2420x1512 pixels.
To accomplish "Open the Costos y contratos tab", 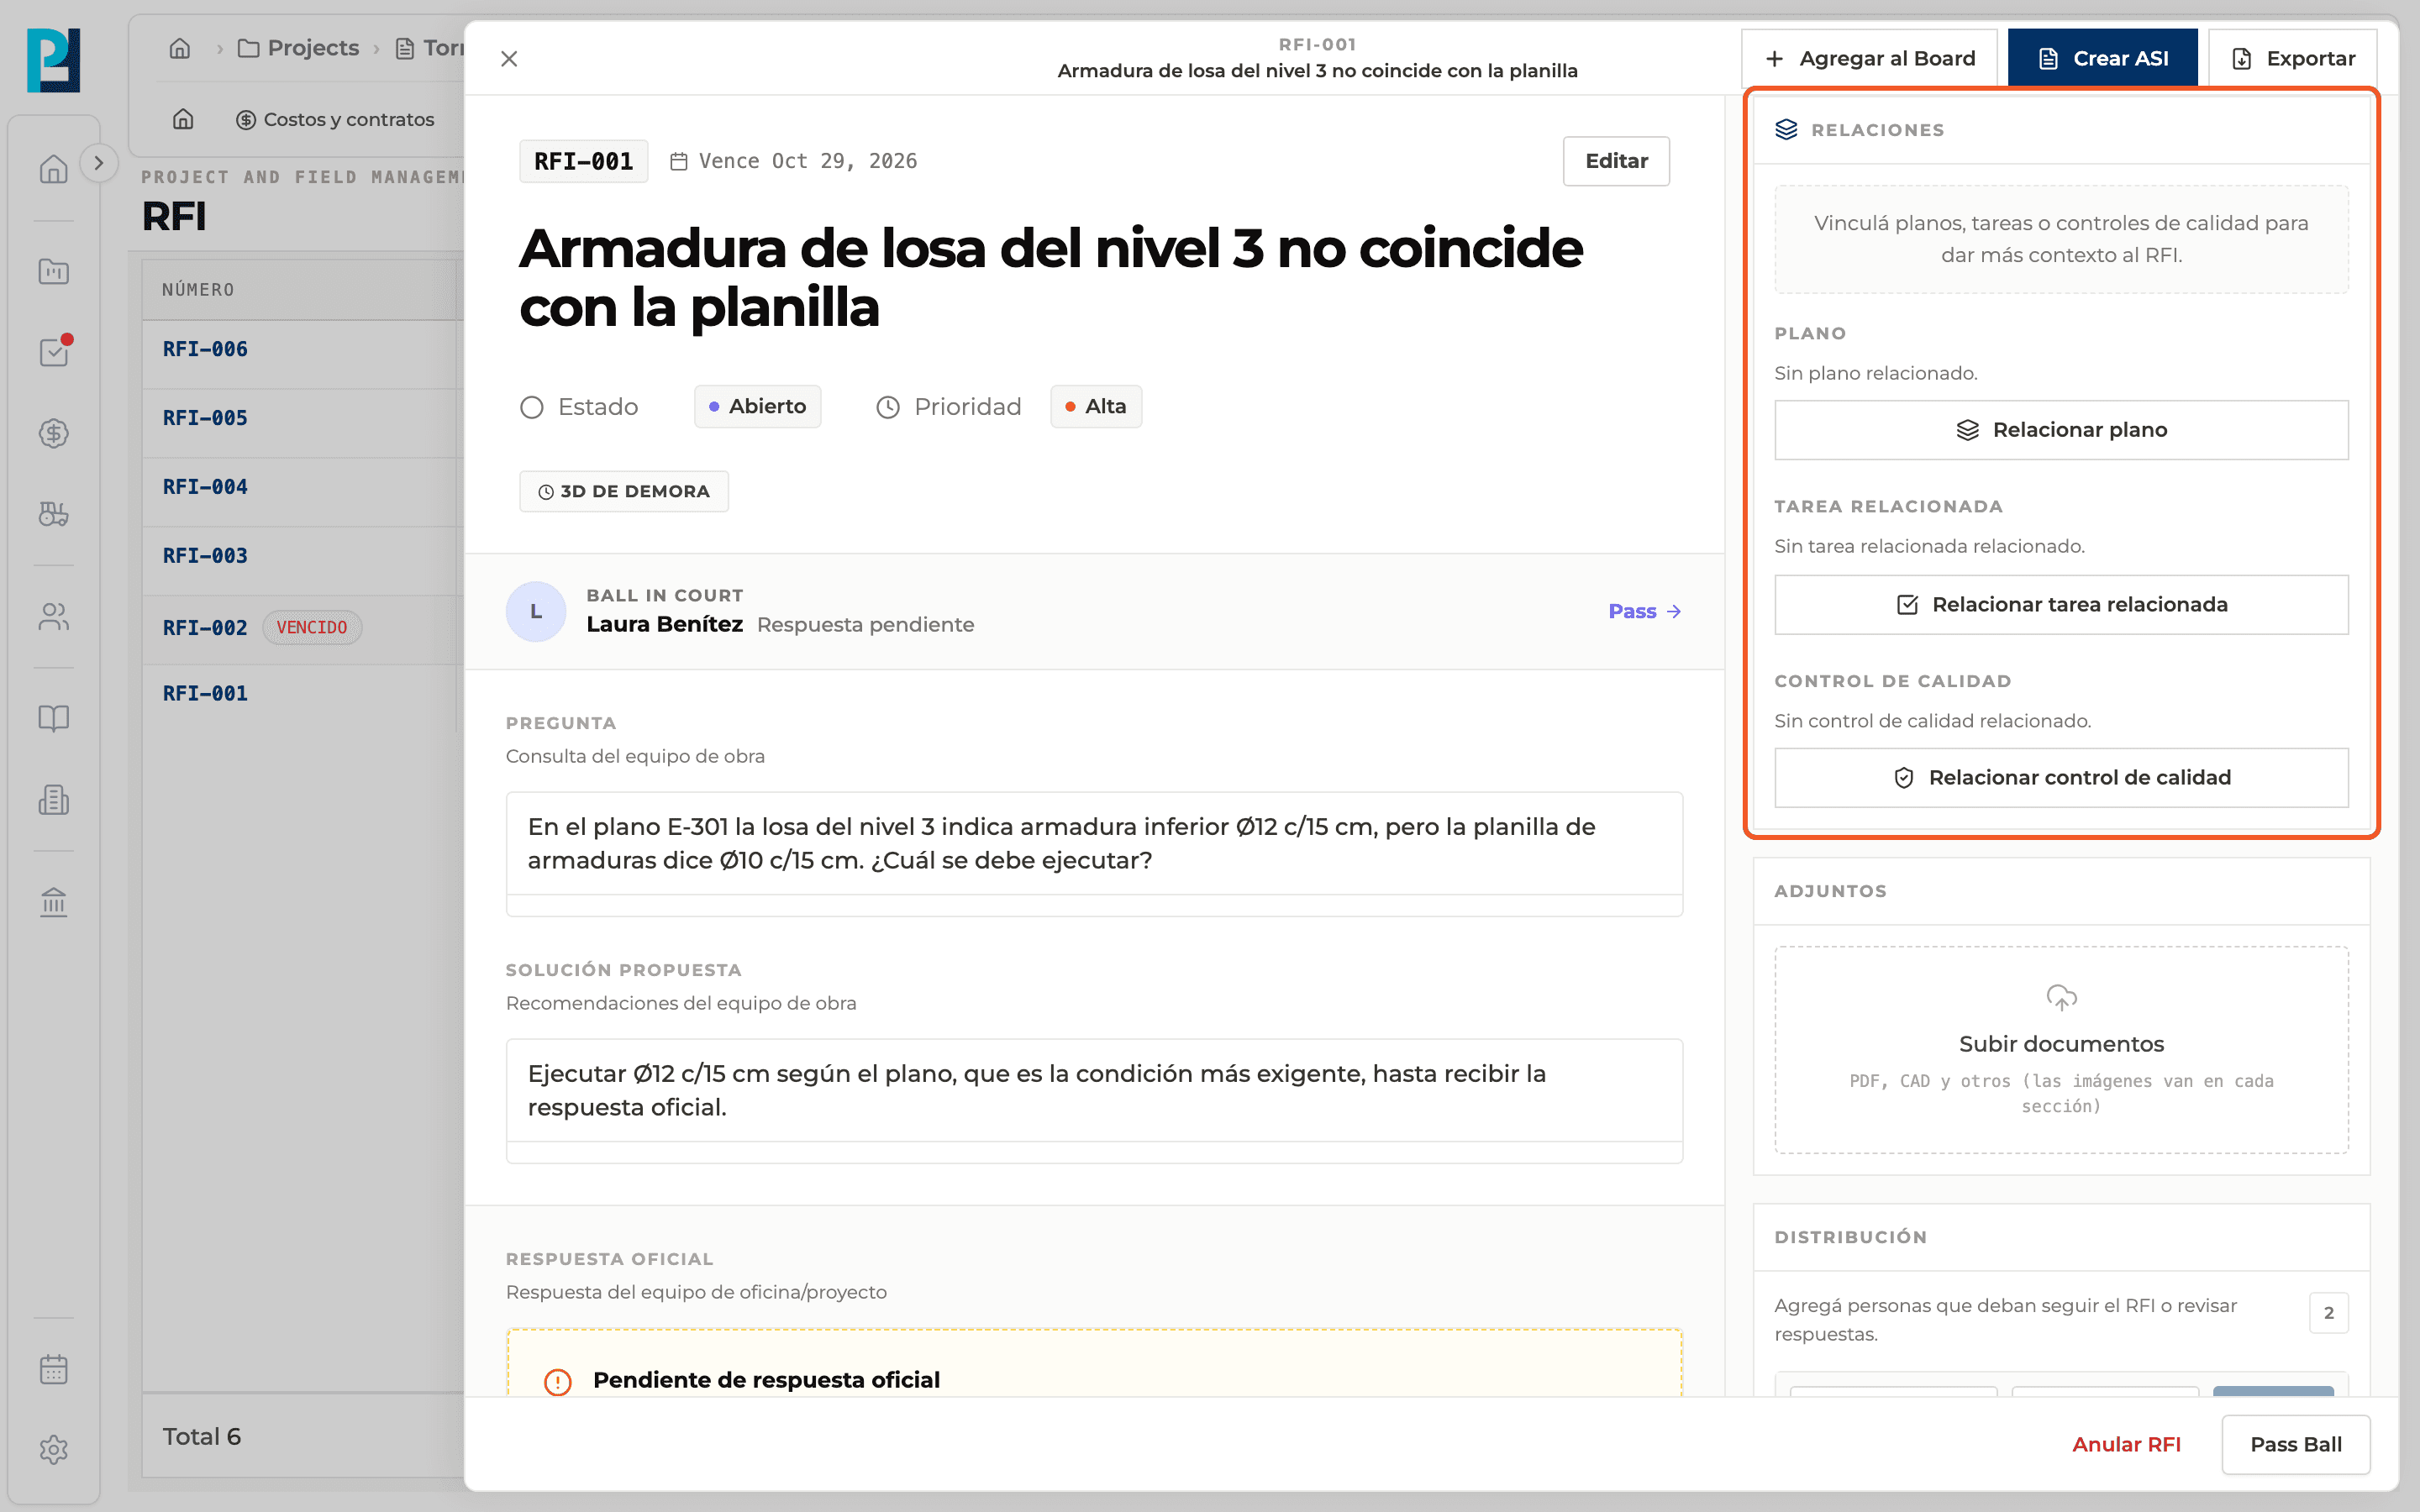I will [x=335, y=119].
